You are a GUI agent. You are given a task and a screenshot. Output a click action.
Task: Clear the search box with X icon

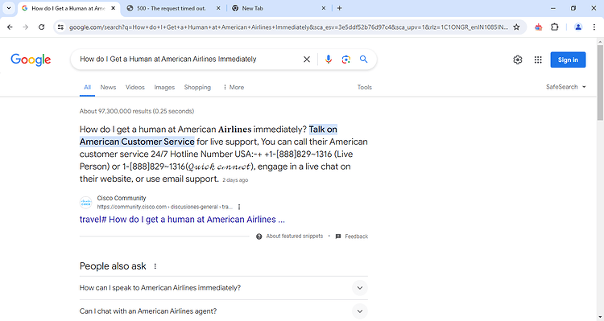click(x=307, y=60)
